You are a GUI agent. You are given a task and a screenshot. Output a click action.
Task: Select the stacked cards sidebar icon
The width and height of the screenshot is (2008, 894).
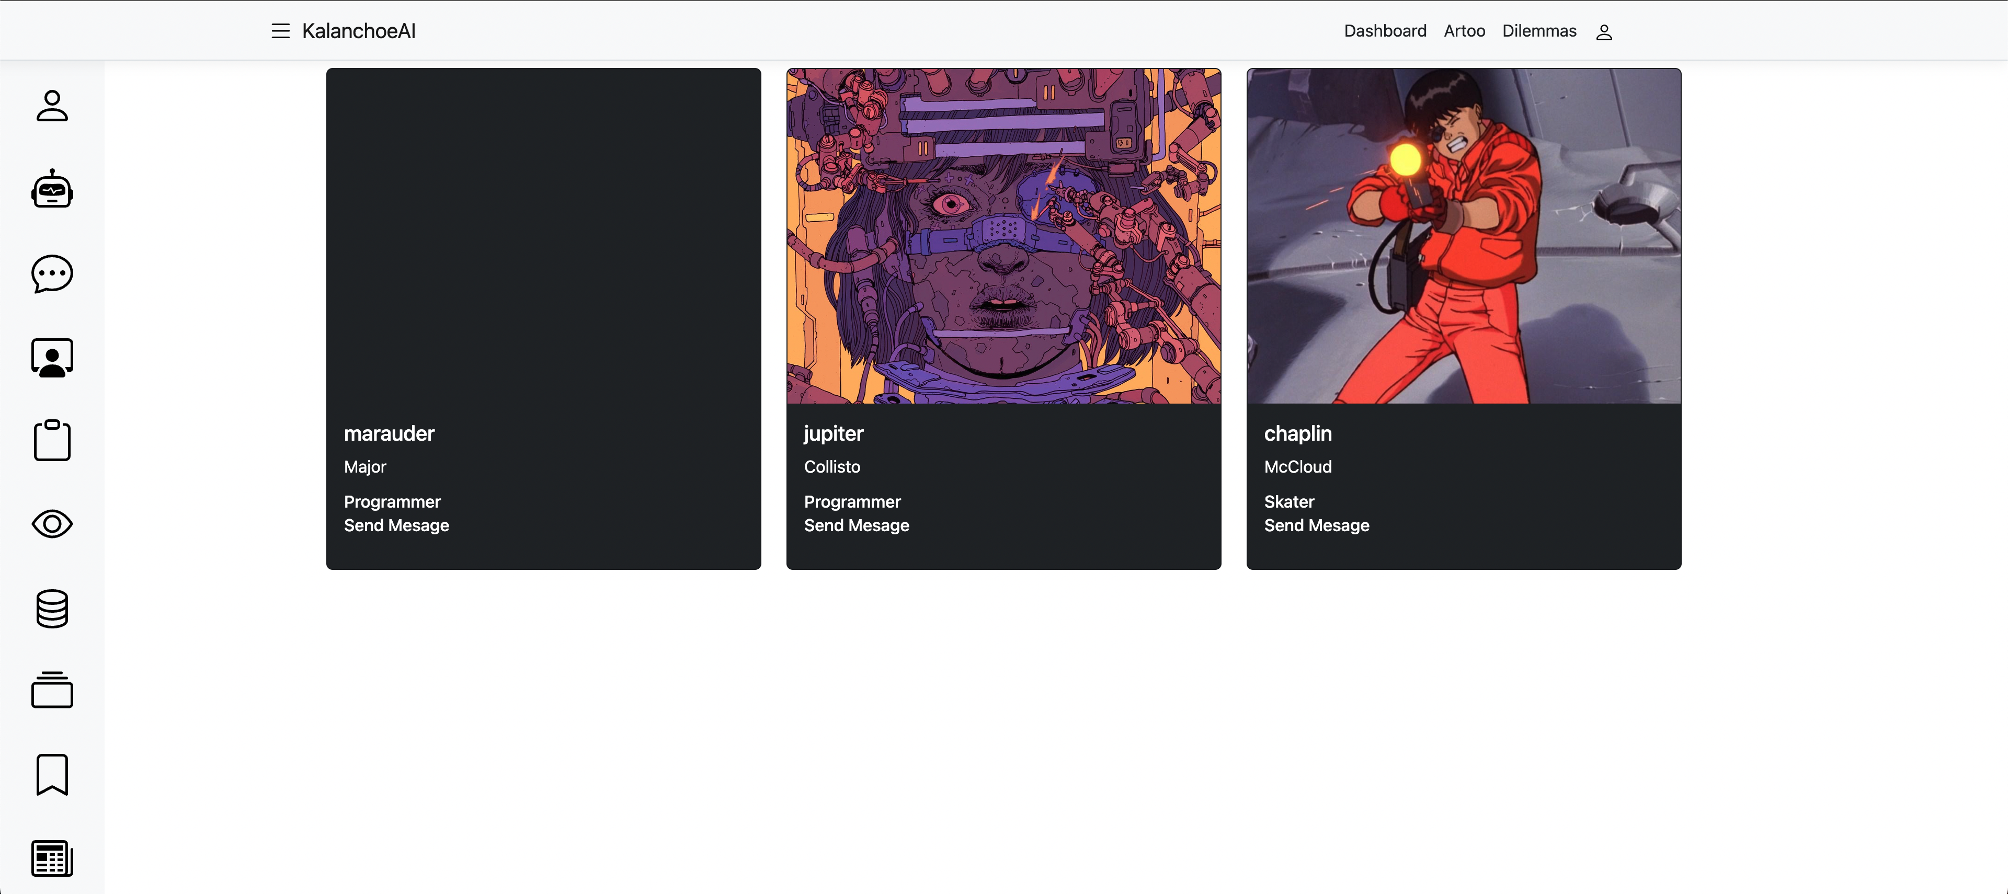(52, 690)
